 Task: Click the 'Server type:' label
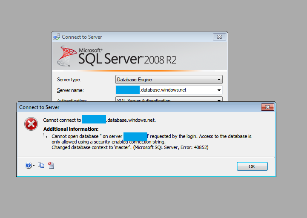(69, 80)
